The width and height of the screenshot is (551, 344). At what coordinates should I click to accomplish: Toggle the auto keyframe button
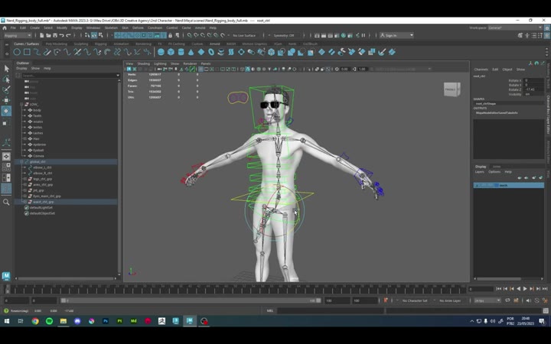(386, 300)
